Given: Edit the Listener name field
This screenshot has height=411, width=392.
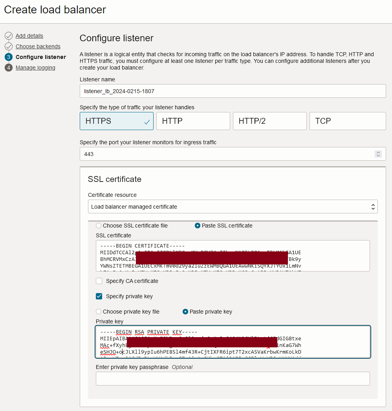Looking at the screenshot, I should pyautogui.click(x=233, y=91).
